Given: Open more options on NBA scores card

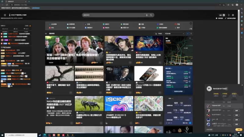Looking at the screenshot, I should pos(190,98).
